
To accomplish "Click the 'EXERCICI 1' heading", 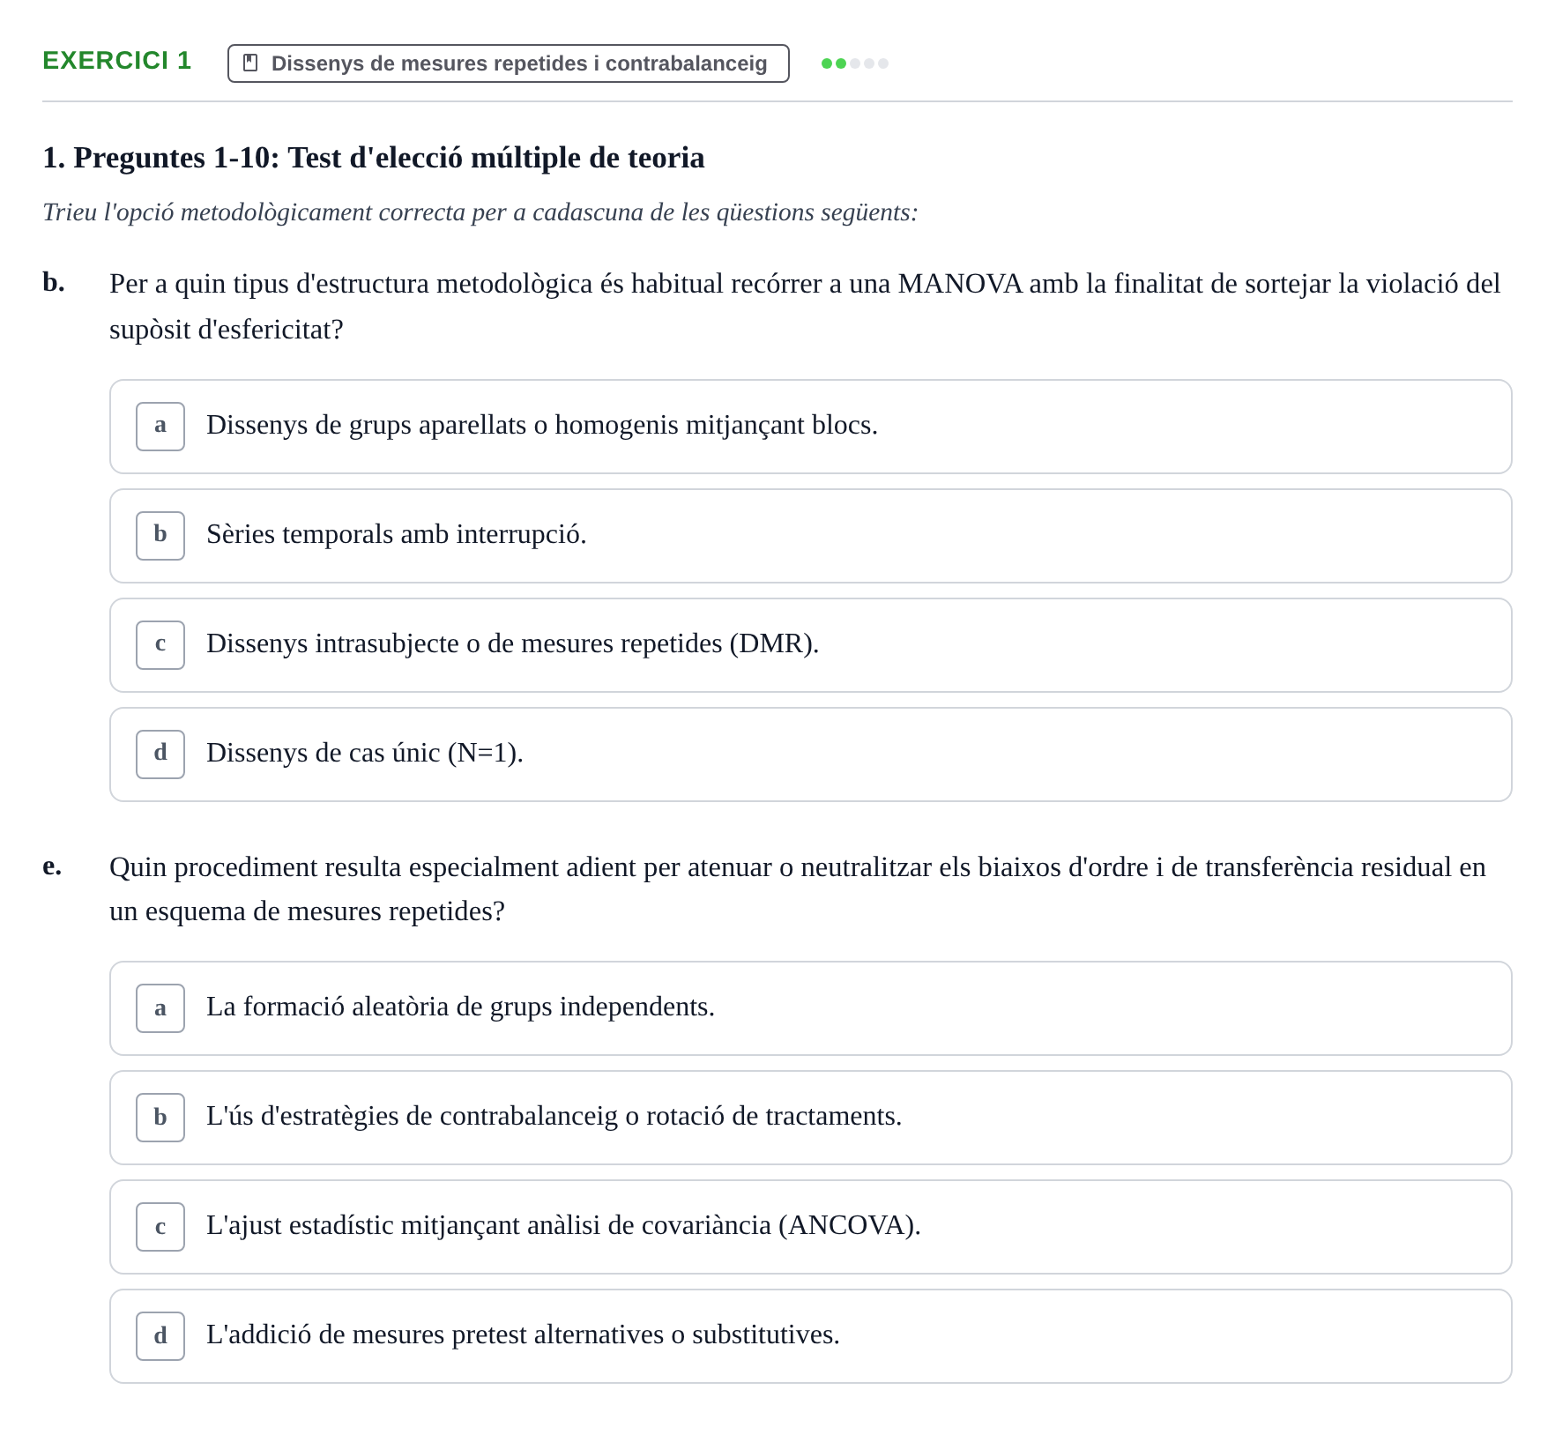I will click(116, 61).
